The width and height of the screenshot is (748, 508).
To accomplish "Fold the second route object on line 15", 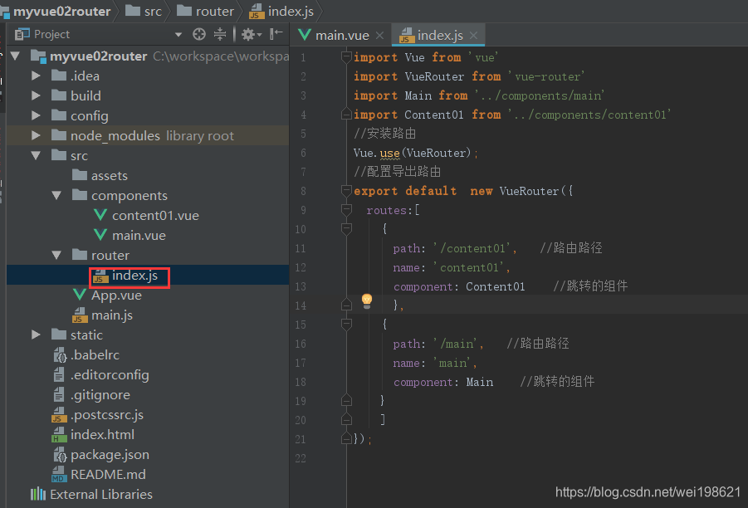I will tap(346, 325).
